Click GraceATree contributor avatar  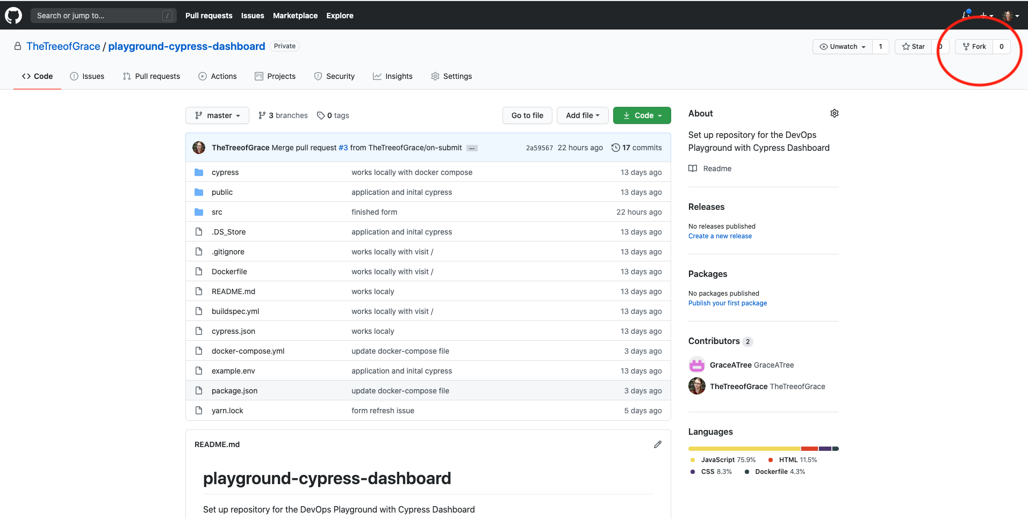coord(697,365)
